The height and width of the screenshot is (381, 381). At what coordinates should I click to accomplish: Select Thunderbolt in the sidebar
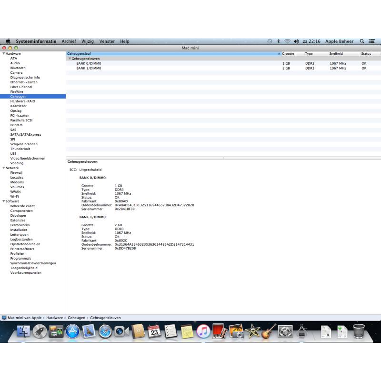click(x=20, y=149)
